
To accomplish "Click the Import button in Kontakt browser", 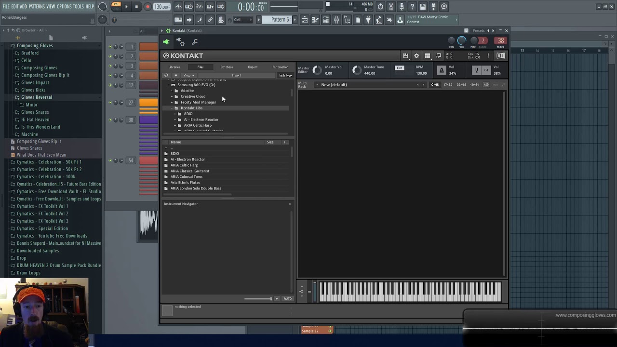I will point(236,76).
